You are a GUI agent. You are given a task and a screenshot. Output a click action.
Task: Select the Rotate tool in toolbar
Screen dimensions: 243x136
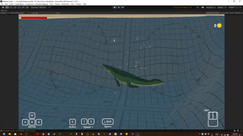(x=11, y=7)
